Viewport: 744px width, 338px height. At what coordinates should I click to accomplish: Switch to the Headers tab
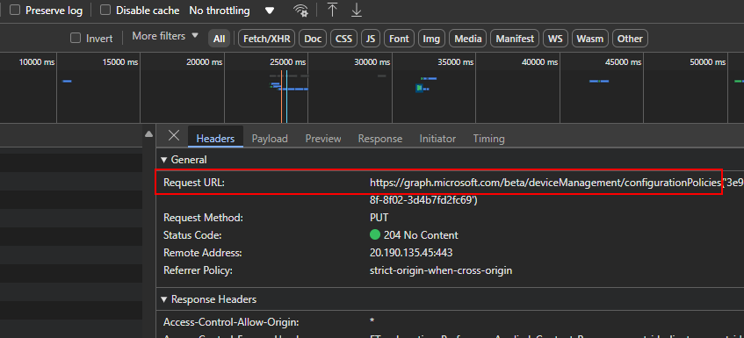point(215,139)
